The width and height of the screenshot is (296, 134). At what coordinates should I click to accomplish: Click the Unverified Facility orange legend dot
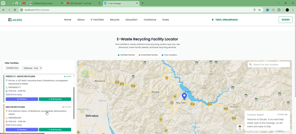pyautogui.click(x=139, y=55)
